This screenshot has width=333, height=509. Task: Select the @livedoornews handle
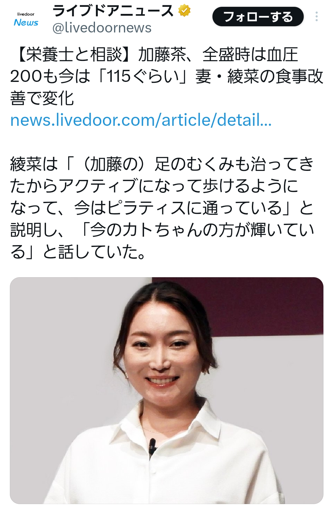[102, 28]
